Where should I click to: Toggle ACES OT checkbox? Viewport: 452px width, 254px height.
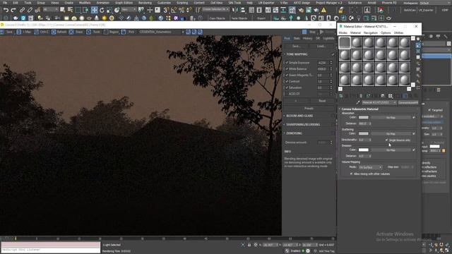[287, 94]
